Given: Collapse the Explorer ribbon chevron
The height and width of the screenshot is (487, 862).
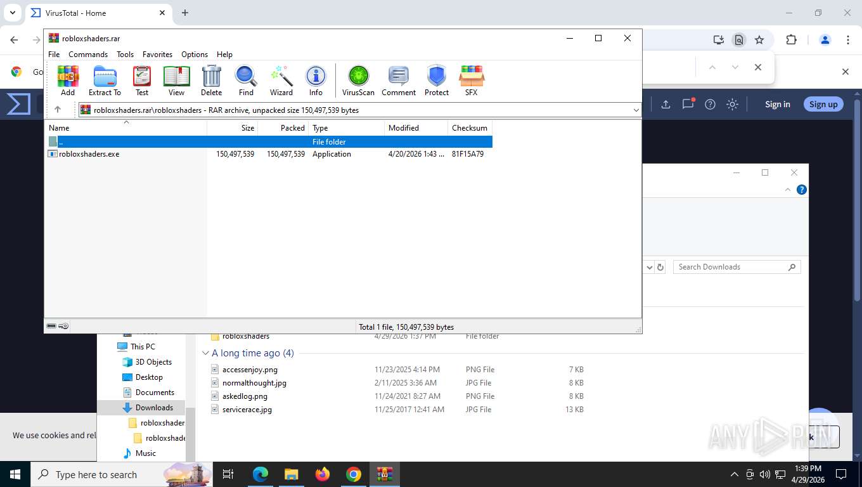Looking at the screenshot, I should pyautogui.click(x=788, y=190).
